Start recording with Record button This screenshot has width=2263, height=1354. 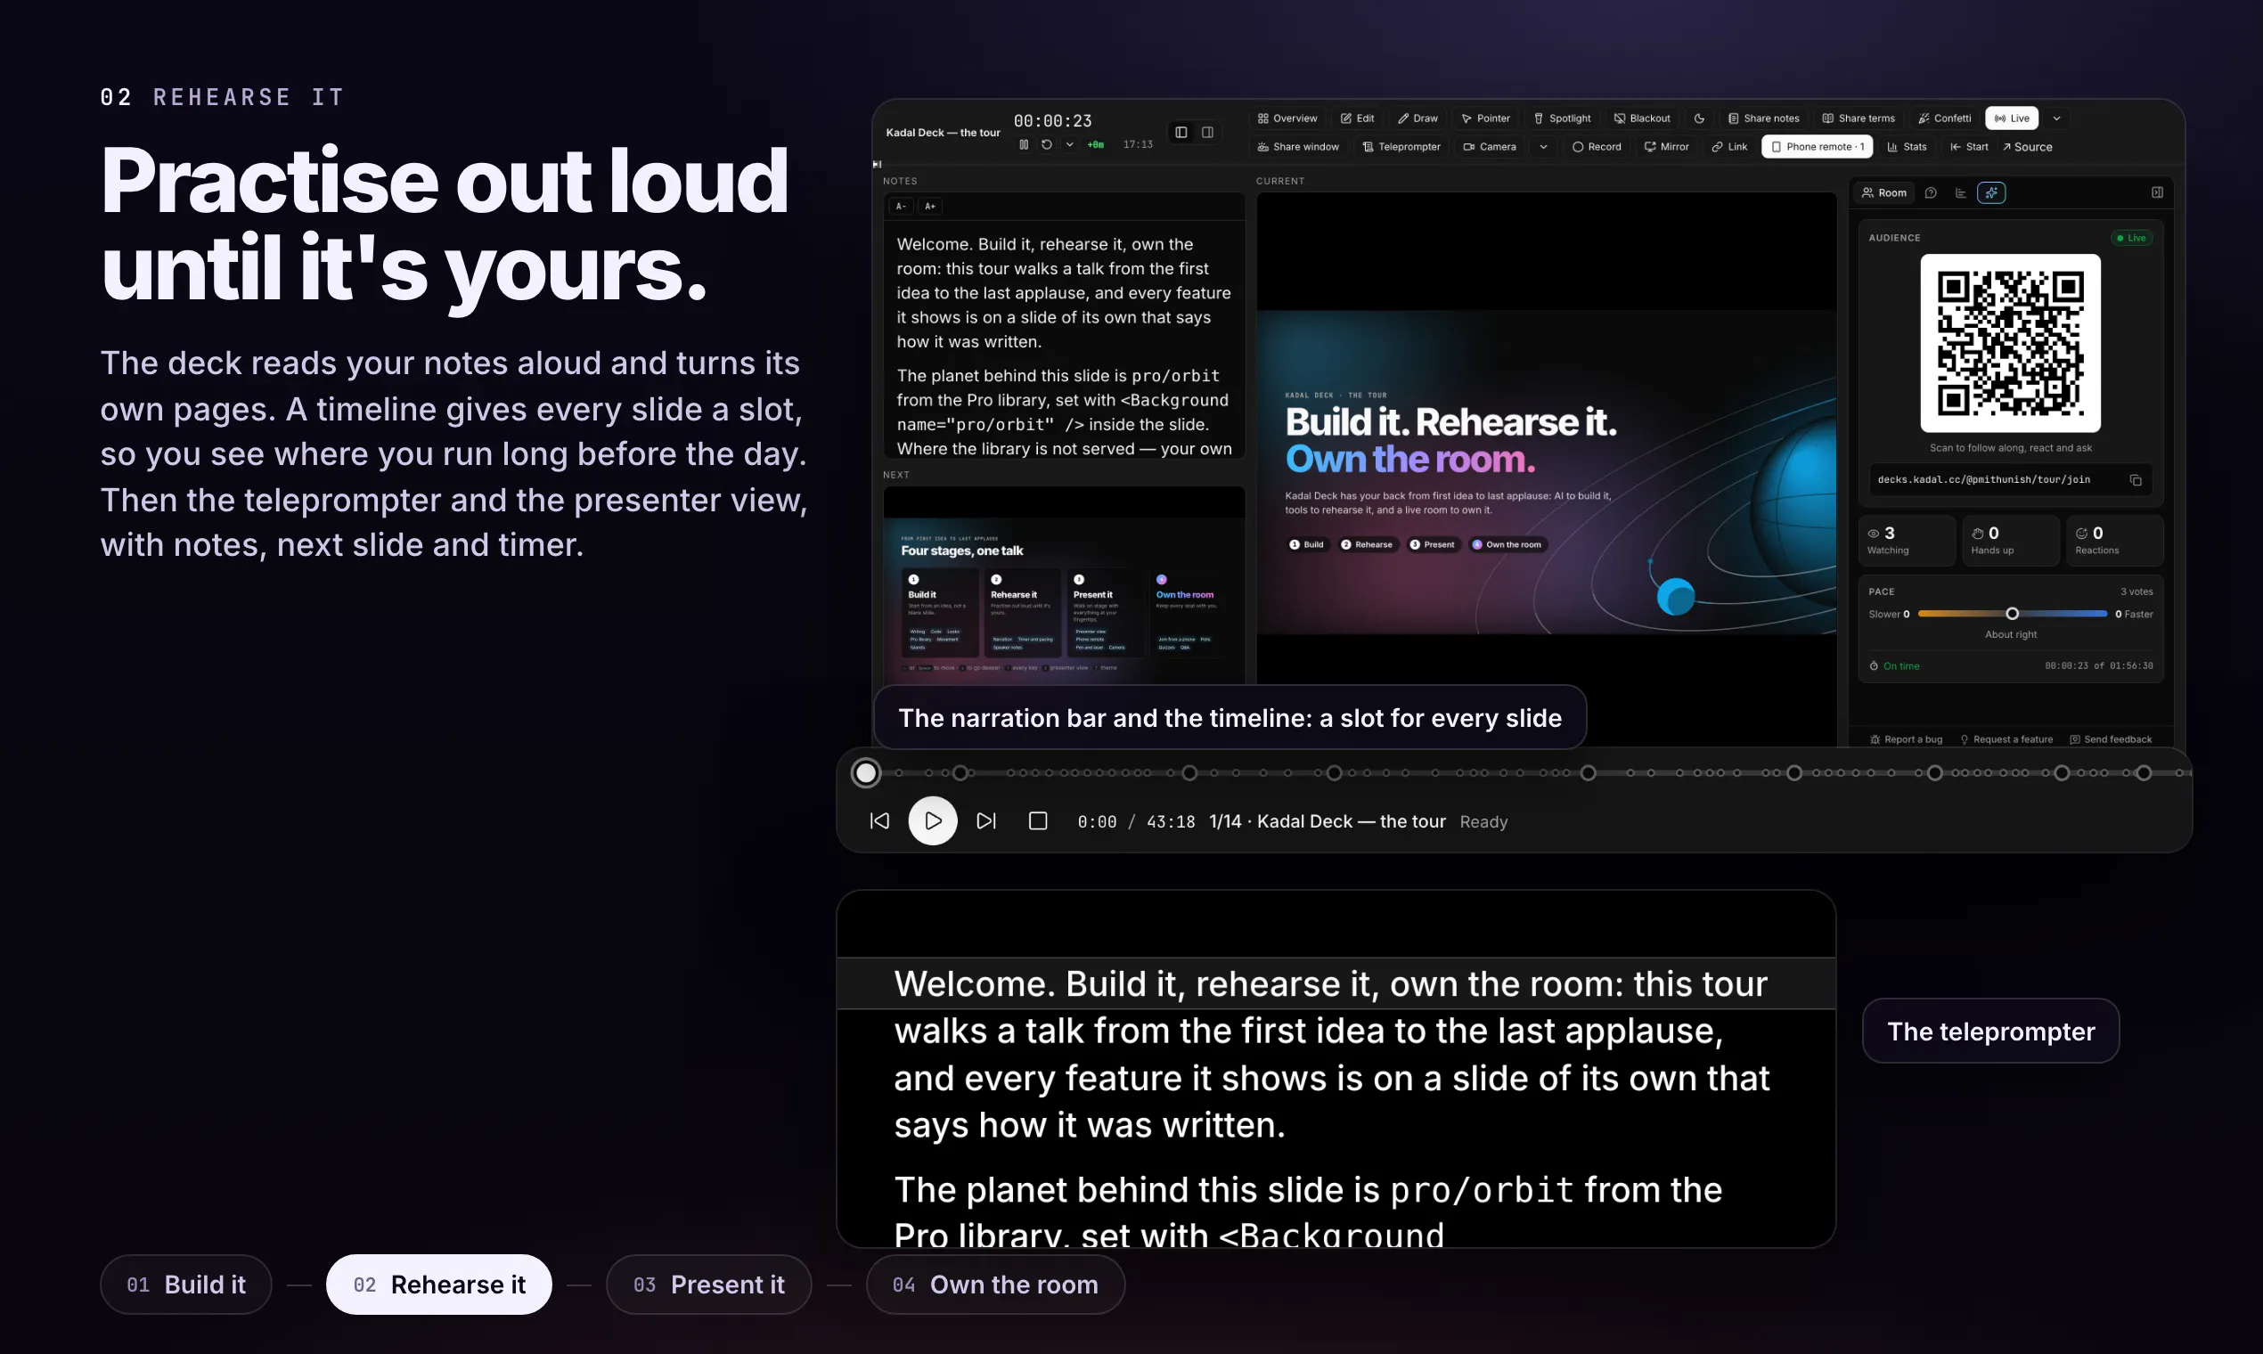[x=1596, y=147]
